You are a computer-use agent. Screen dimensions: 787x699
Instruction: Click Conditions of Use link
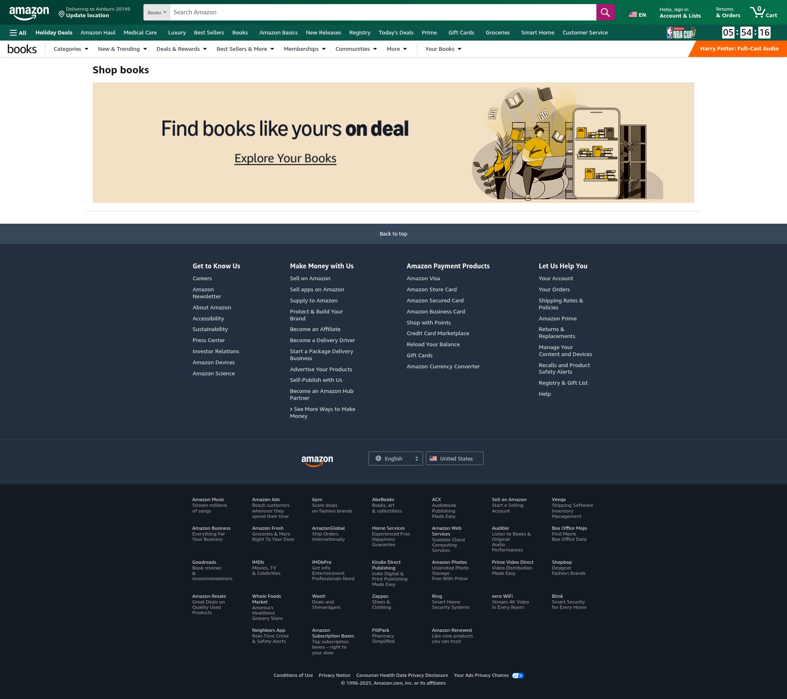click(293, 676)
